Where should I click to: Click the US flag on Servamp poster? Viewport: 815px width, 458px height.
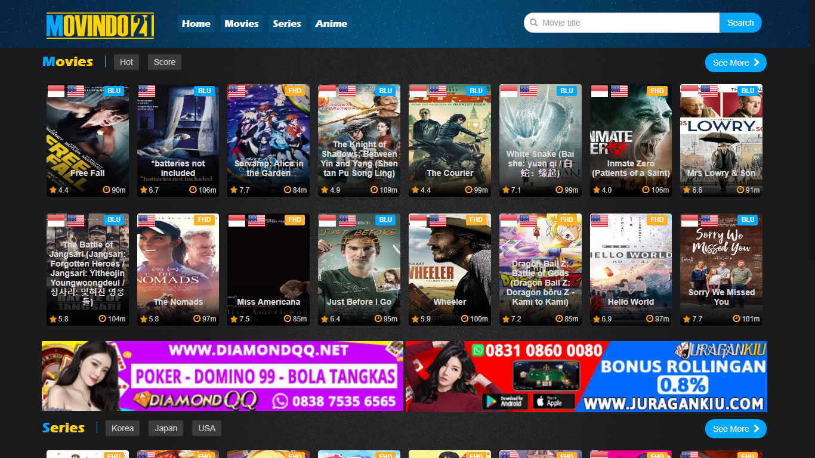(237, 91)
